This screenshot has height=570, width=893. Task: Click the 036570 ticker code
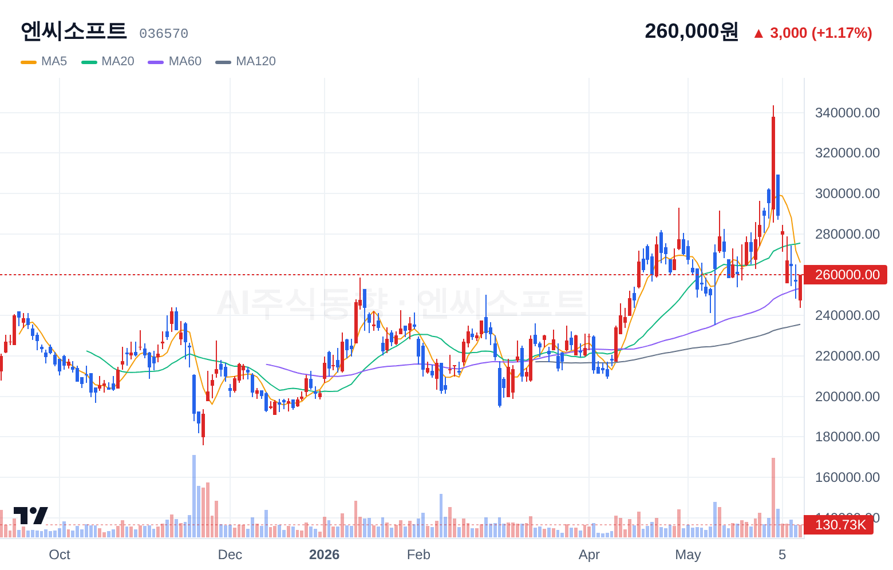point(164,34)
